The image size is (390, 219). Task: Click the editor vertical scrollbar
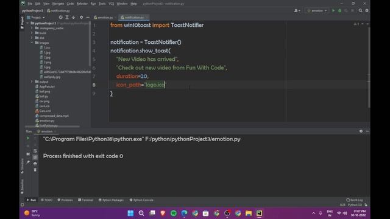(369, 67)
